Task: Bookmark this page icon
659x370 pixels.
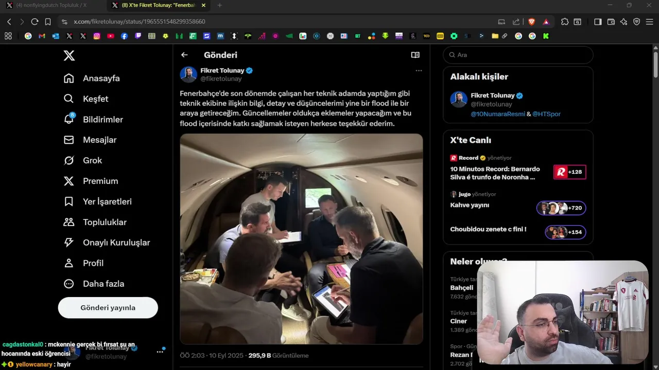Action: point(48,22)
